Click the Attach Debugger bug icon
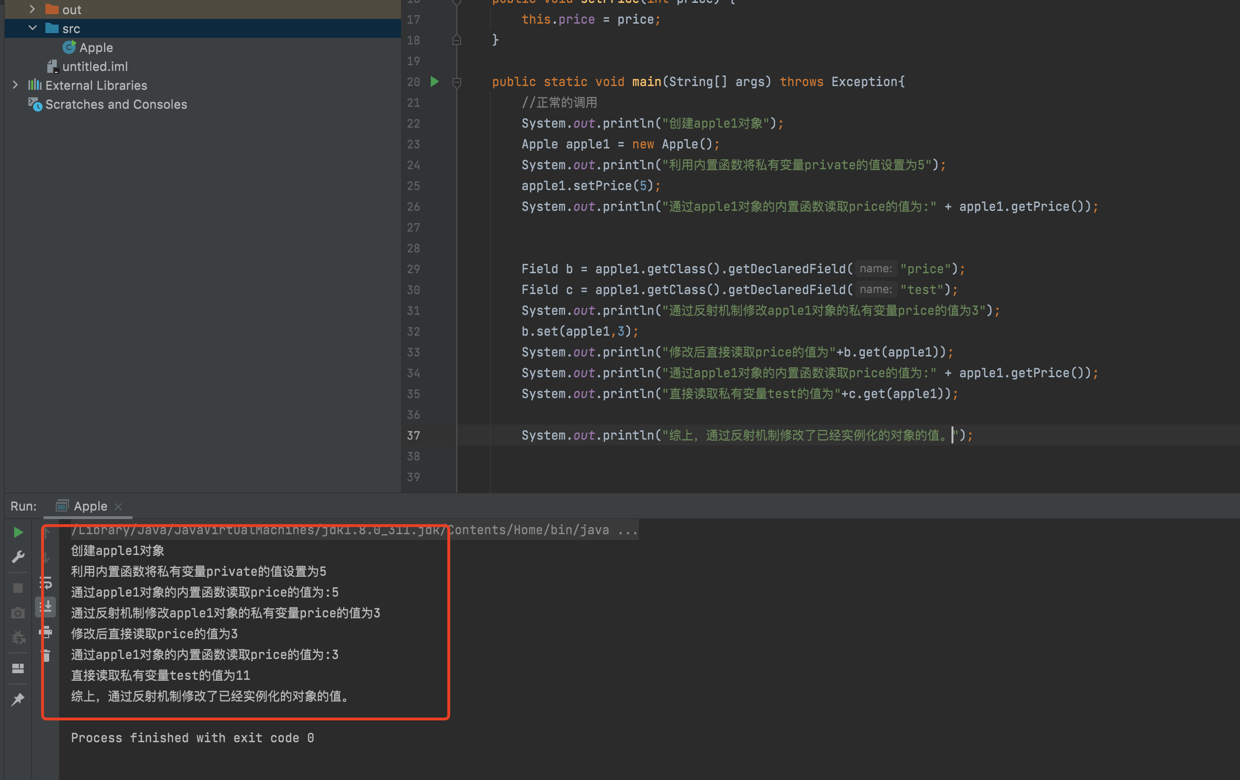The image size is (1240, 780). pos(18,637)
